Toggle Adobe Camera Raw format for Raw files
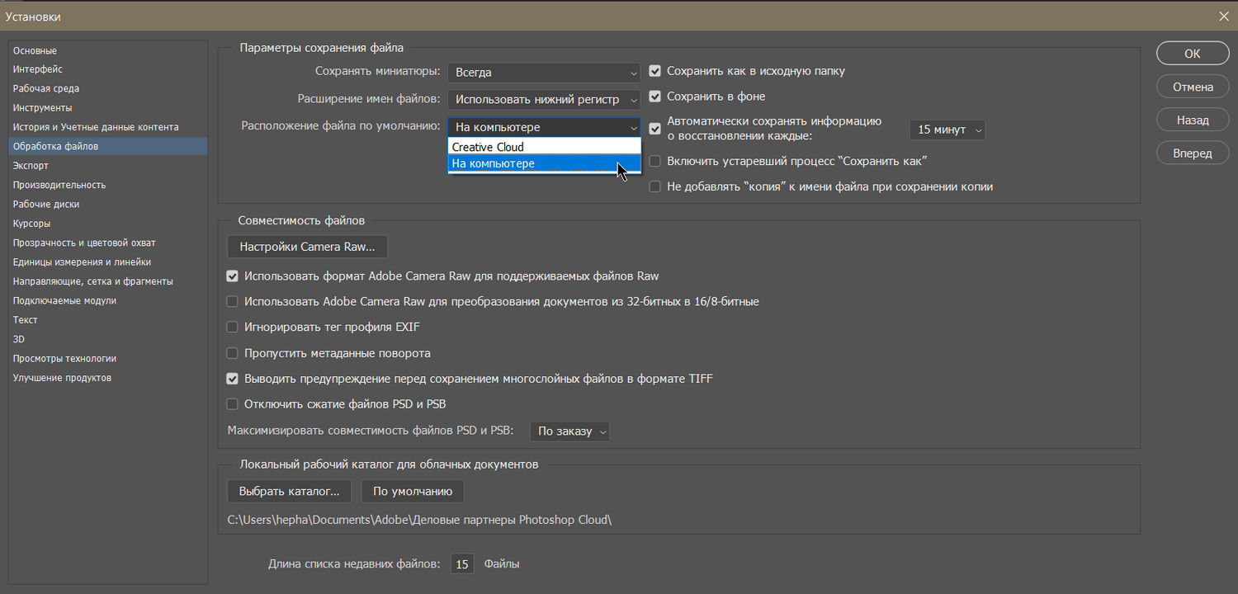Screen dimensions: 1238x594 233,276
